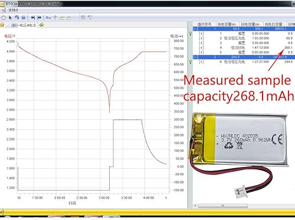Click the green bulb icon beside step 6
The width and height of the screenshot is (295, 220).
click(191, 62)
